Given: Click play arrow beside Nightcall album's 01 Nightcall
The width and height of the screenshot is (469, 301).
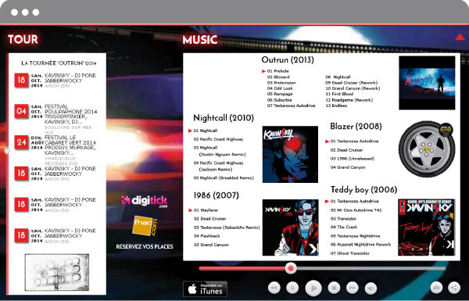Looking at the screenshot, I should (190, 131).
